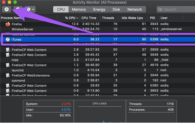Click the Firefox app icon in list
195x123 pixels.
pyautogui.click(x=8, y=24)
